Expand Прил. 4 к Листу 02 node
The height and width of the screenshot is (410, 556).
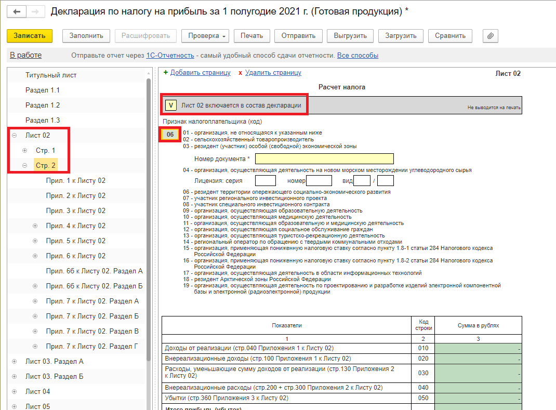coord(35,226)
